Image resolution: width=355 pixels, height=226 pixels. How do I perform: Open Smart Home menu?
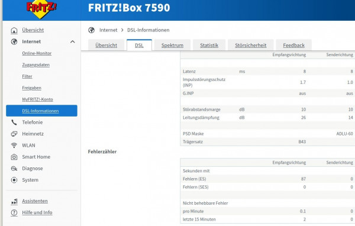tap(36, 157)
